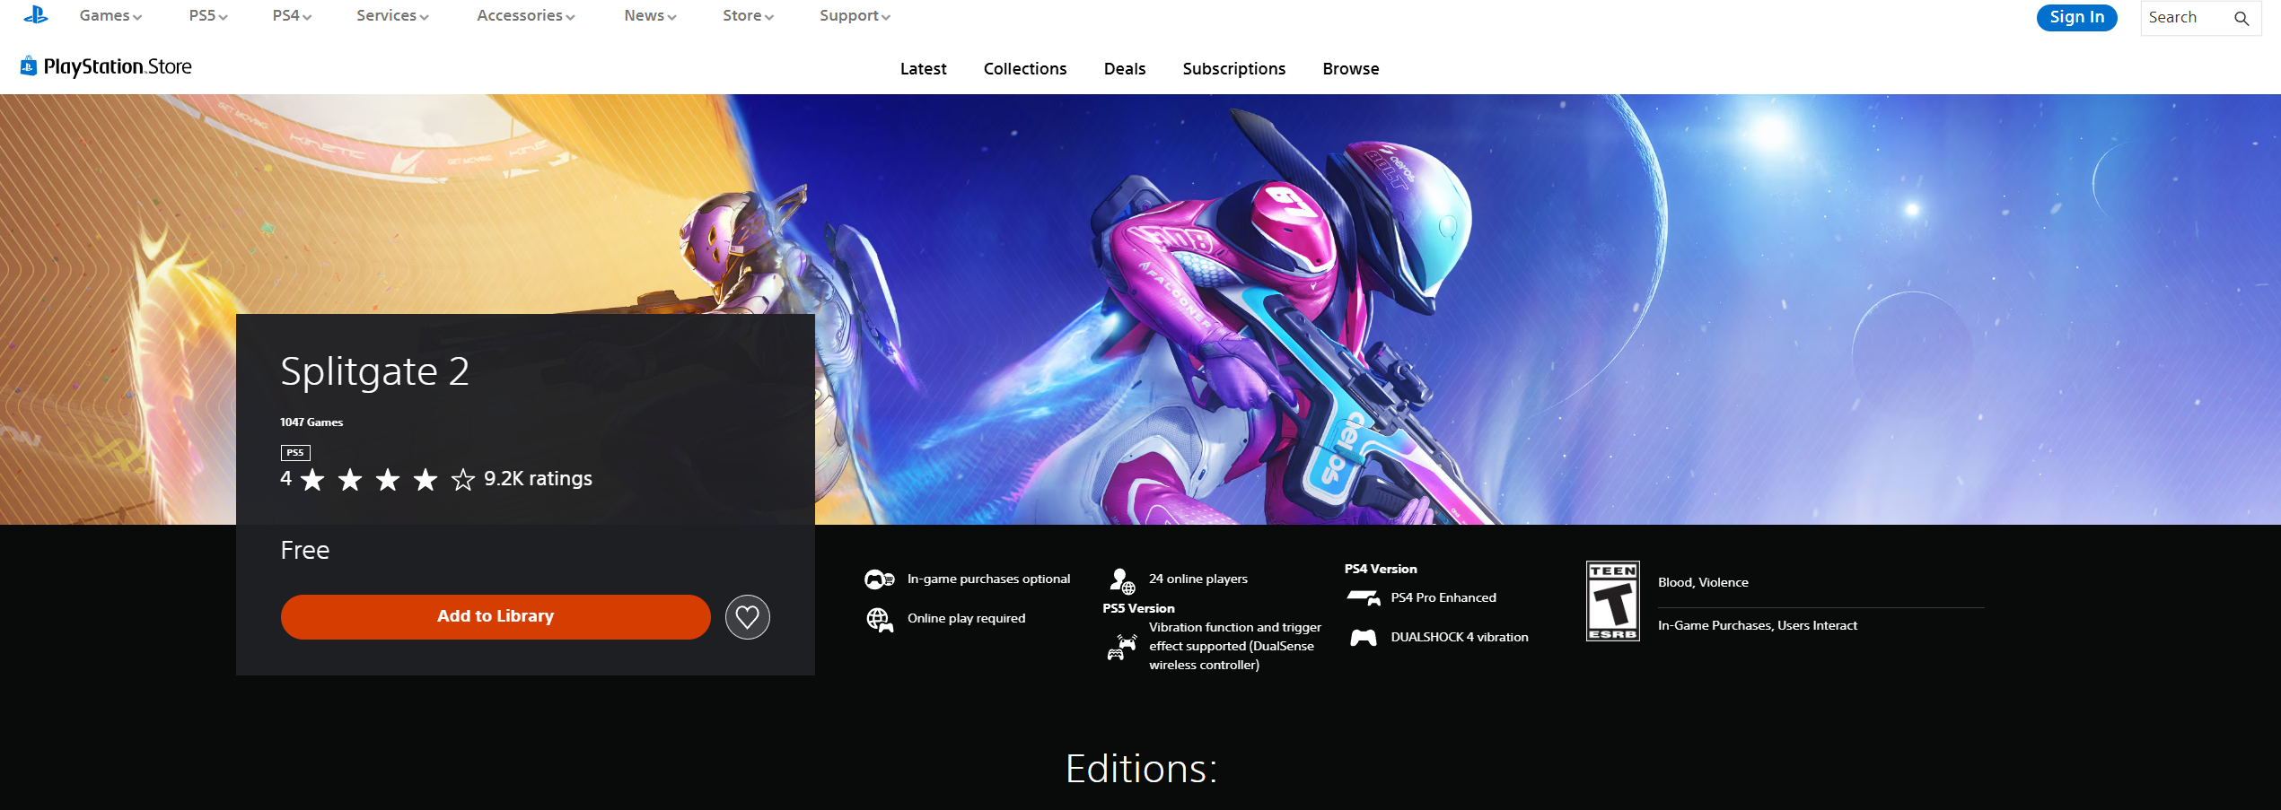
Task: Click the PlayStation logo icon
Action: coord(36,15)
